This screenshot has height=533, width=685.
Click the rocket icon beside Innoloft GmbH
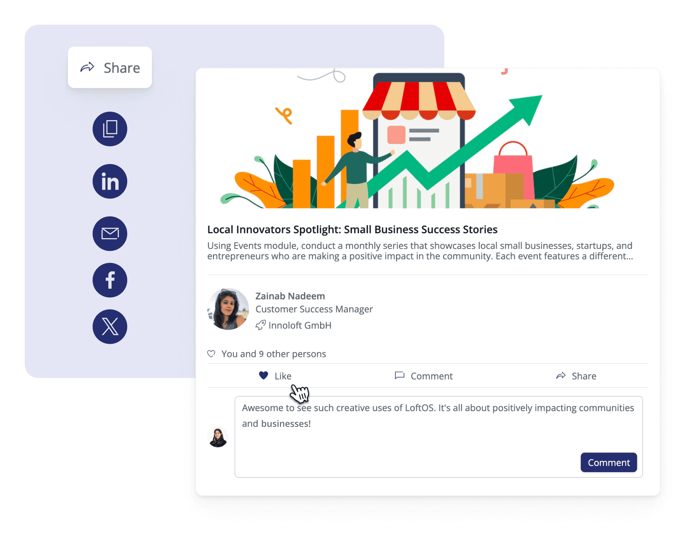click(x=260, y=325)
